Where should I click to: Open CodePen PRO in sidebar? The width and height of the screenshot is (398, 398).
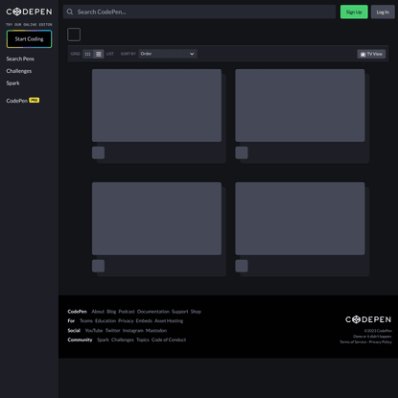point(23,101)
